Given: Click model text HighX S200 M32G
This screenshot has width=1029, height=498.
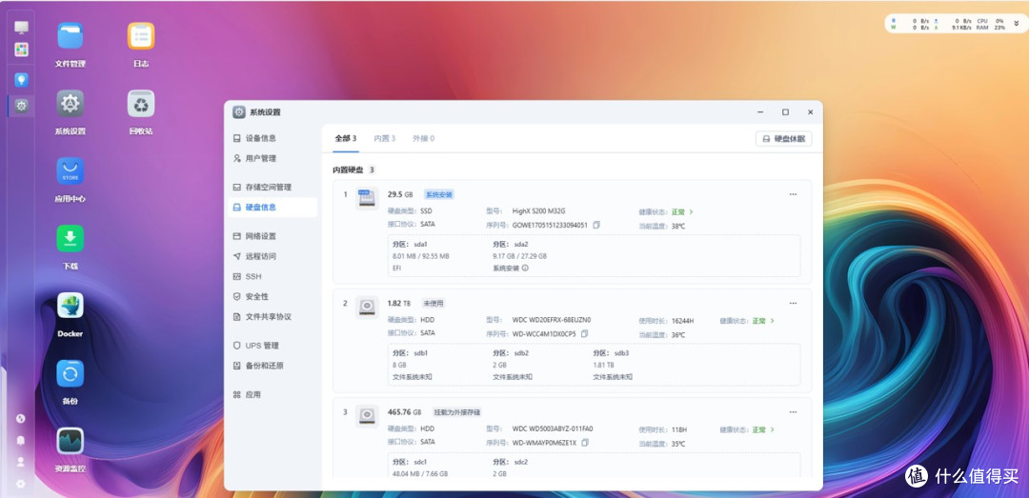Looking at the screenshot, I should [x=538, y=211].
